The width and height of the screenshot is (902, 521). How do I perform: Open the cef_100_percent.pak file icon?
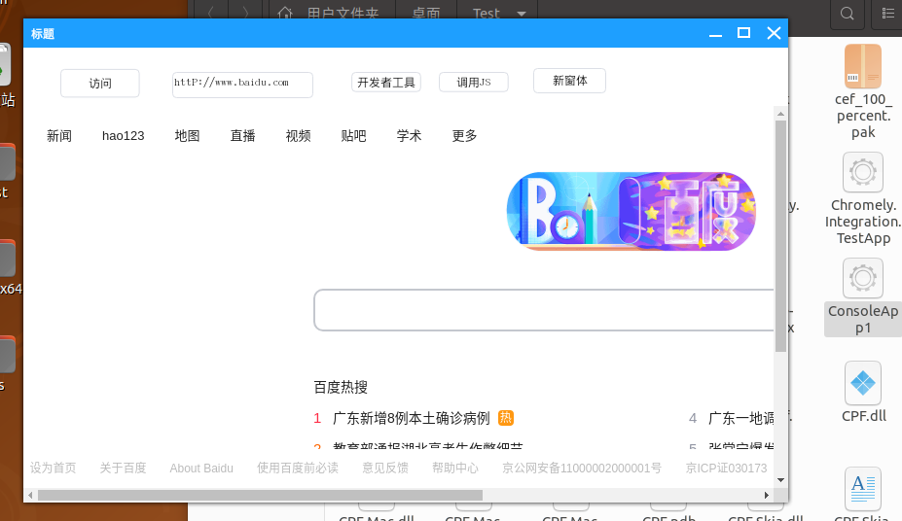(862, 67)
